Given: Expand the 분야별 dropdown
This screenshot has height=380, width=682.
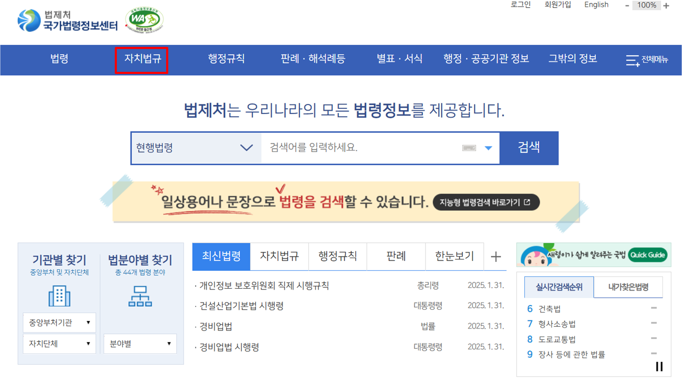Looking at the screenshot, I should pos(140,344).
